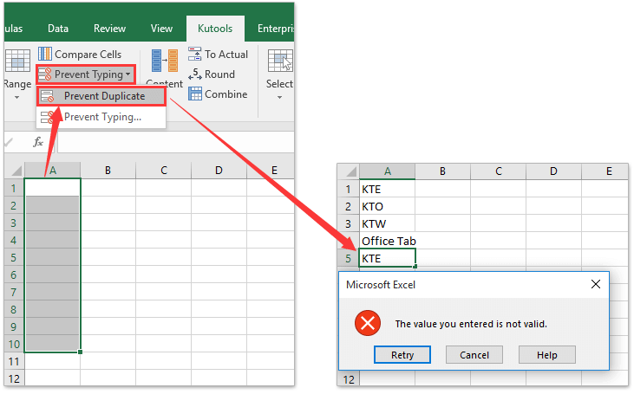Close the Microsoft Excel error dialog

(595, 284)
